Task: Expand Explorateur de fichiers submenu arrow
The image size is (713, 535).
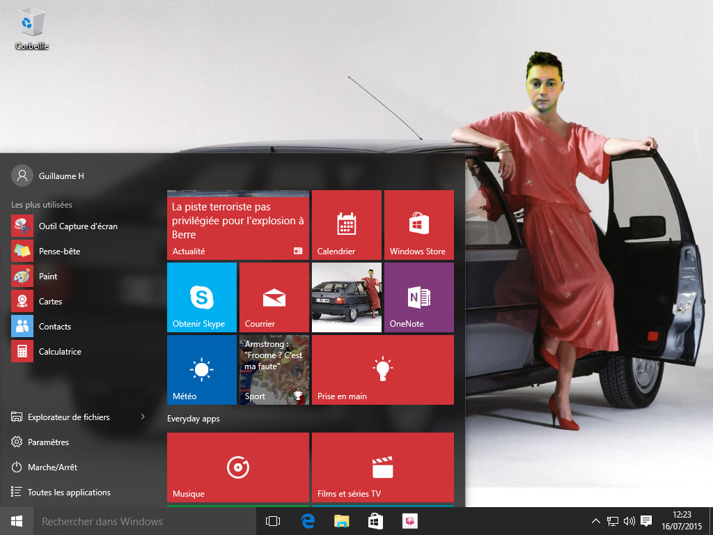Action: [x=143, y=417]
